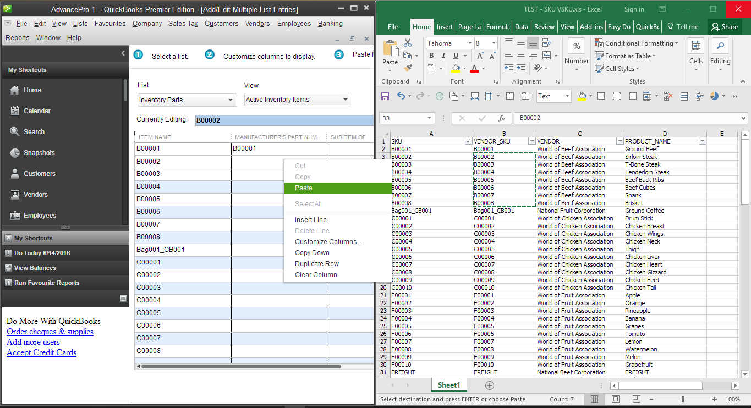Click the Excel Save icon in quick toolbar

(385, 96)
